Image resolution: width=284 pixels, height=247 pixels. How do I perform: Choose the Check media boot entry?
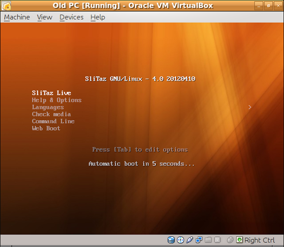point(51,114)
